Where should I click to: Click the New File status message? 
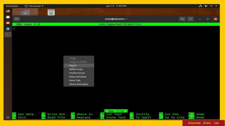tap(116, 111)
